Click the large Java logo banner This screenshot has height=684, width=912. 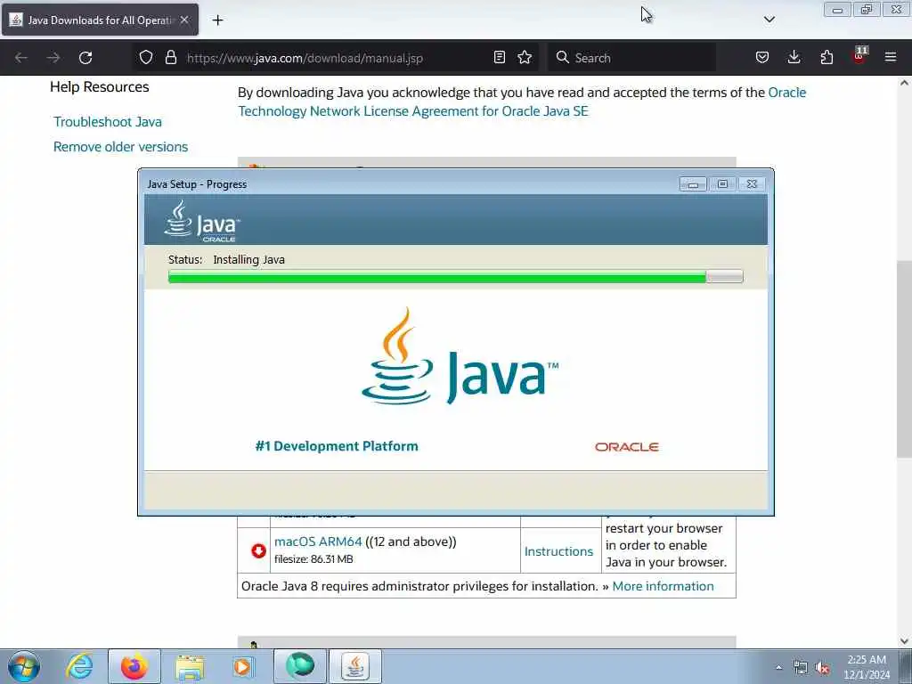460,356
